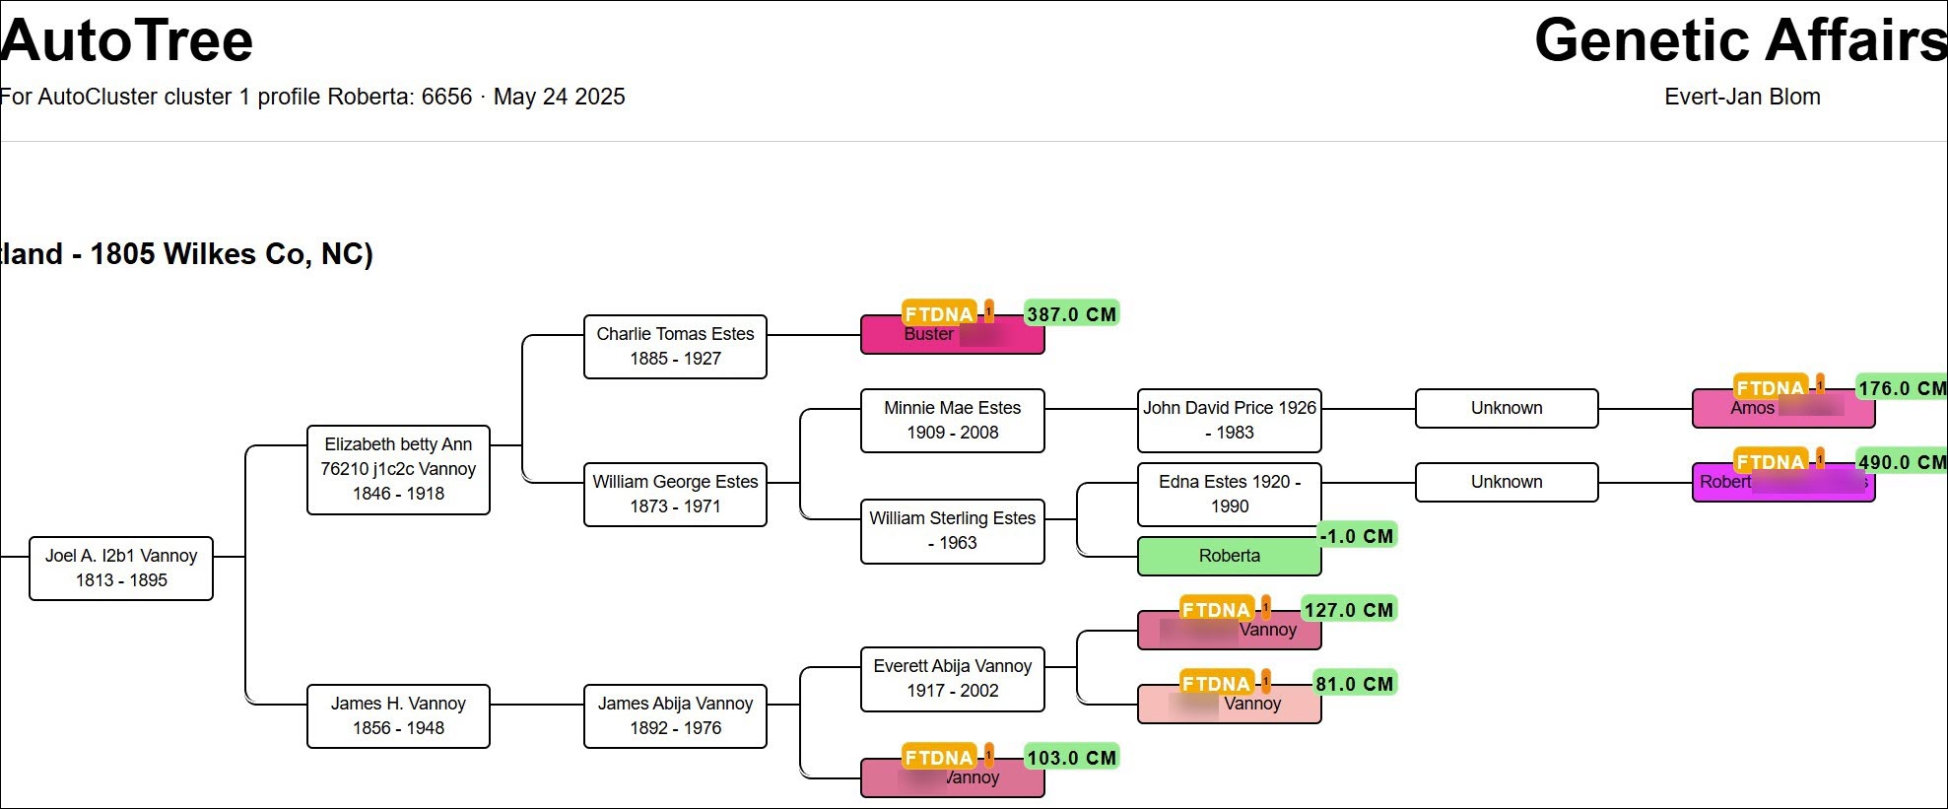Click the orange count marker next to Amos's FTDNA badge
Screen dimensions: 1948x809
(x=1820, y=385)
